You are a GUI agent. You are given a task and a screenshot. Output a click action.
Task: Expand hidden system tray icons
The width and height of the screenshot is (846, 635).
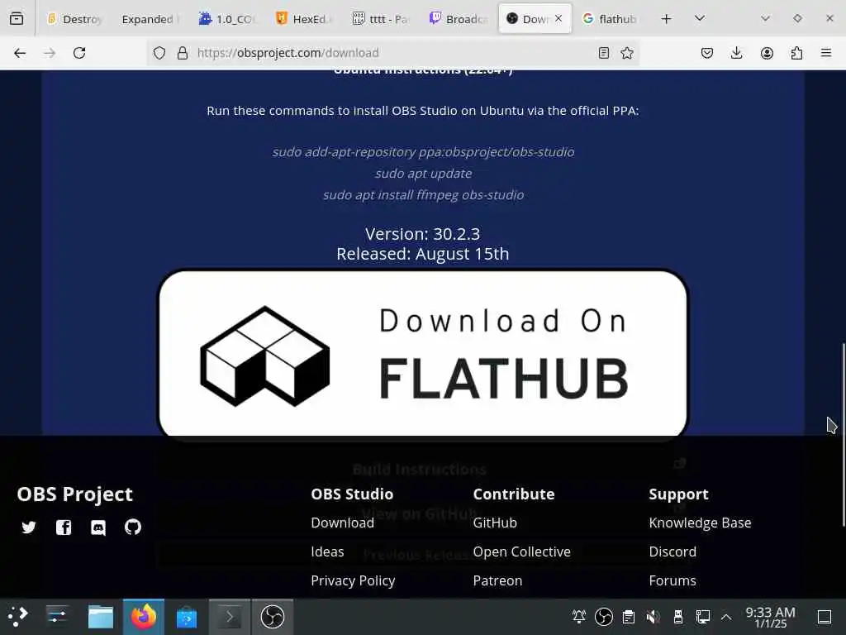(726, 617)
